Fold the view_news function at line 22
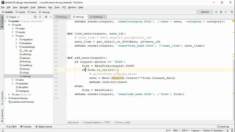Image resolution: width=235 pixels, height=132 pixels. [66, 33]
